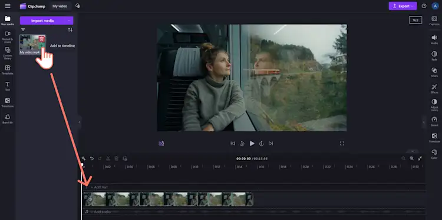Undo the last action
The height and width of the screenshot is (220, 442).
pos(91,158)
